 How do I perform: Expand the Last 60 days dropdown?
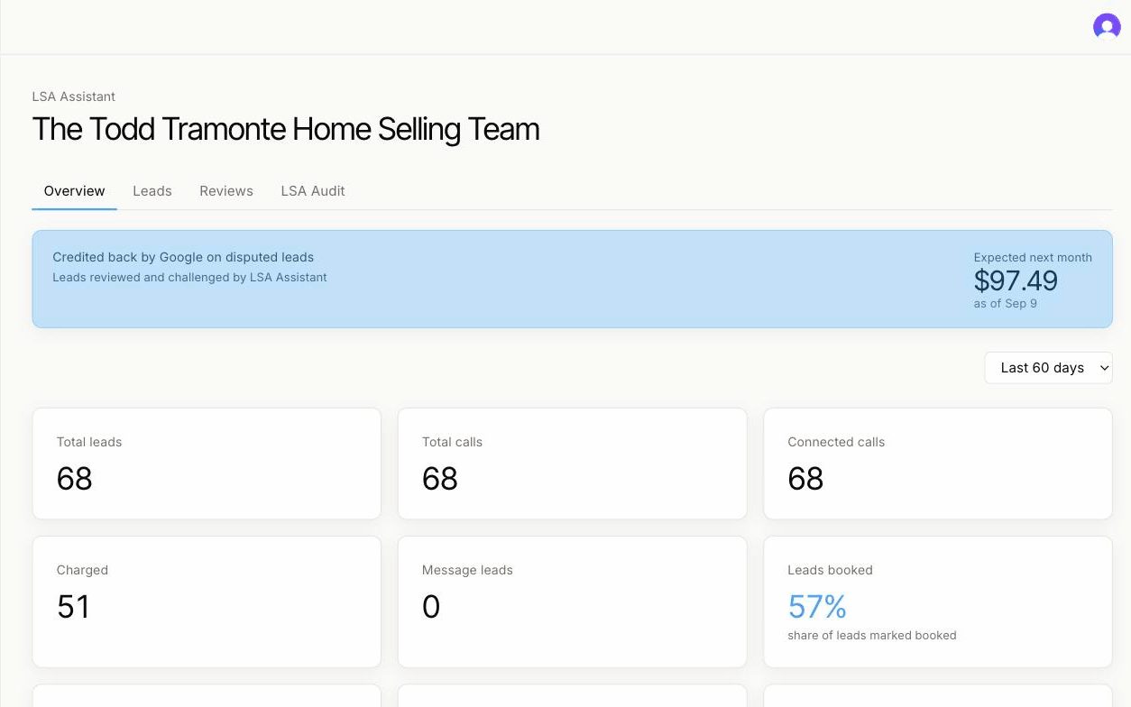coord(1048,368)
